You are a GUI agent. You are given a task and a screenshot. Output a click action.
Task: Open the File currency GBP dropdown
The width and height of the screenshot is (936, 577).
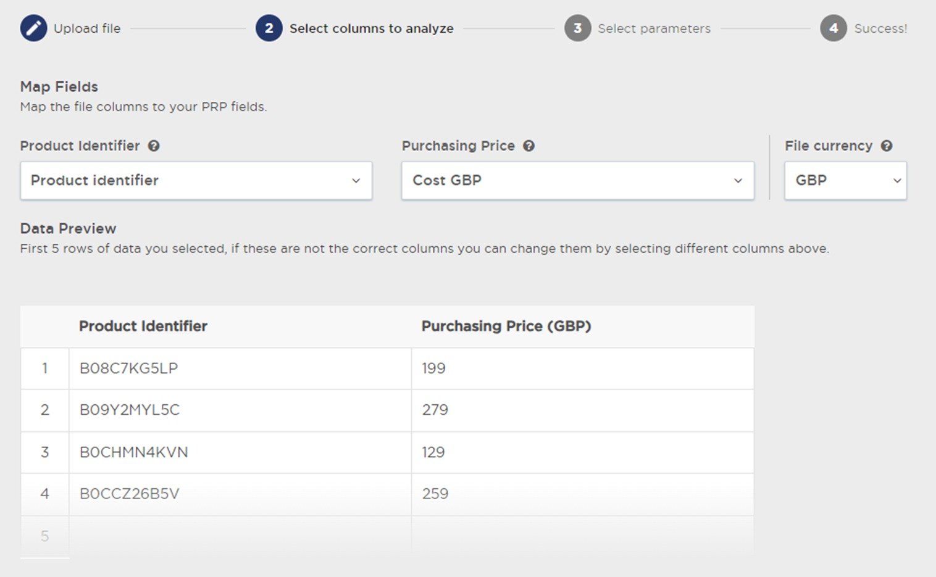[845, 181]
